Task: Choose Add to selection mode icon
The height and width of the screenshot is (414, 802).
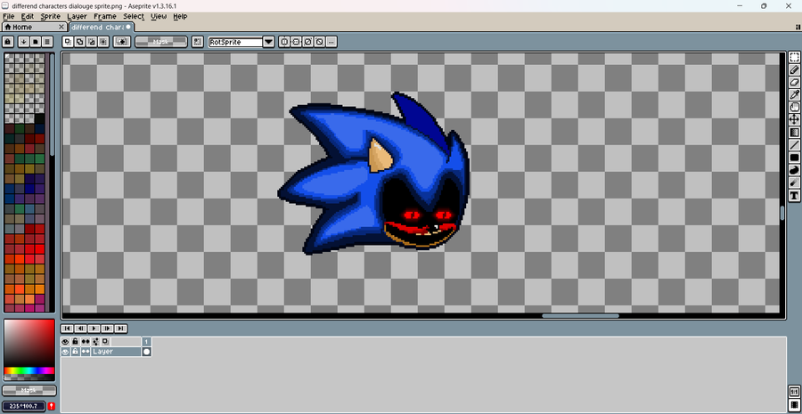Action: pos(80,42)
